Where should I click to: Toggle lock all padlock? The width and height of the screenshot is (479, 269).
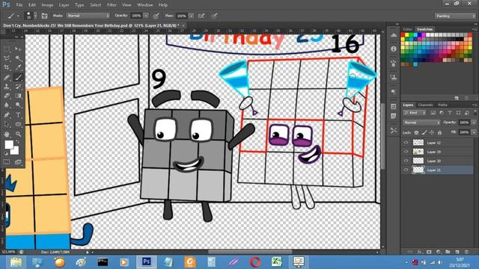tap(439, 132)
